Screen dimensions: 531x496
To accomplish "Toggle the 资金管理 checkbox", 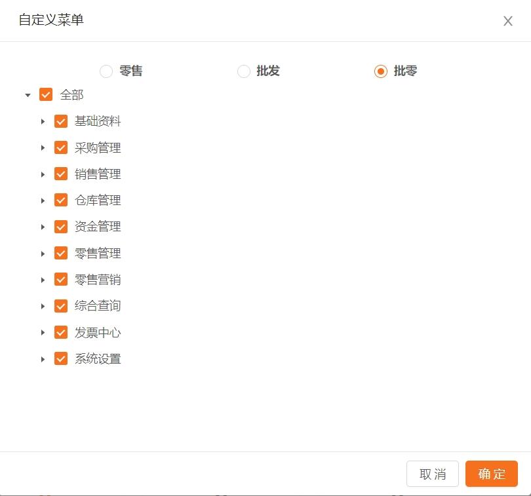I will pyautogui.click(x=61, y=227).
